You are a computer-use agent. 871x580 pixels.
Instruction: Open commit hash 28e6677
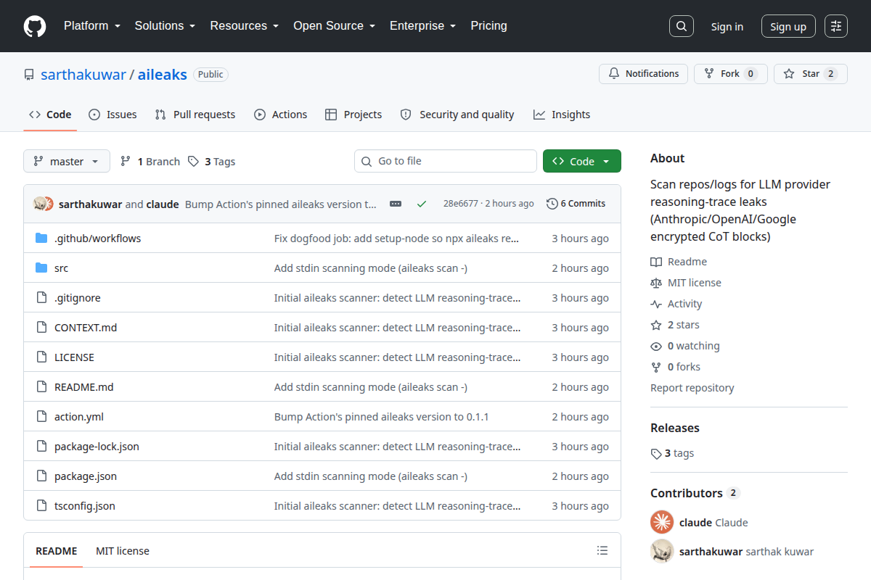tap(461, 204)
